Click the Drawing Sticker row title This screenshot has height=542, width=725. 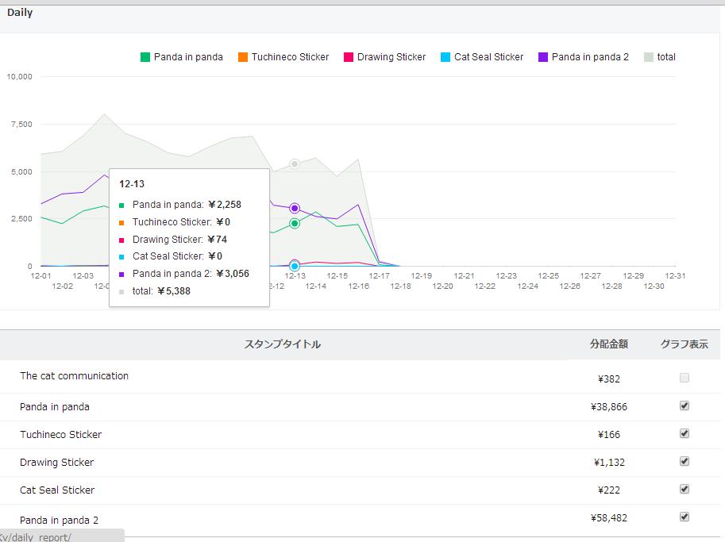point(57,462)
